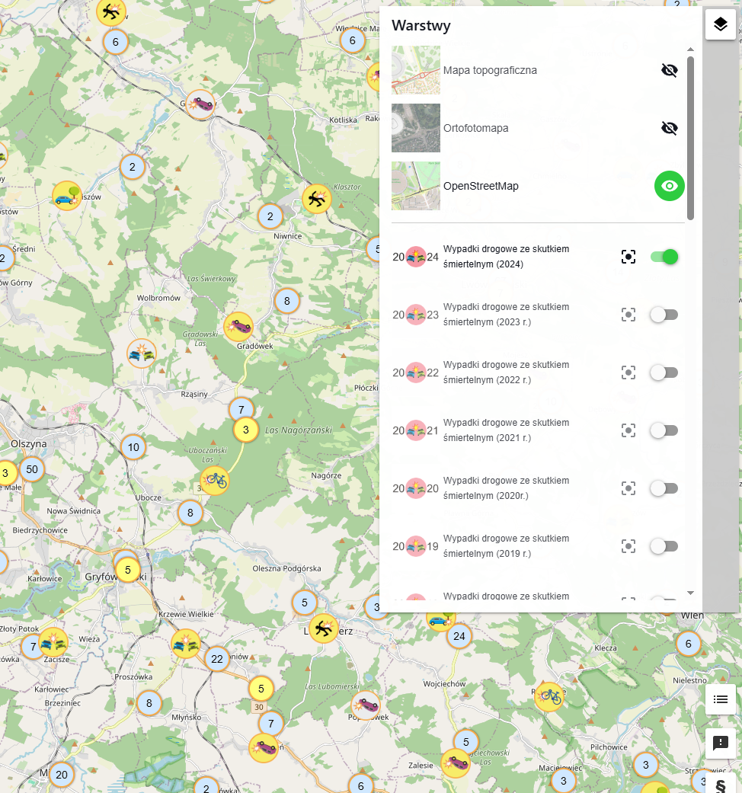Zoom to extent of 2024 accidents layer
This screenshot has width=742, height=793.
[x=628, y=257]
